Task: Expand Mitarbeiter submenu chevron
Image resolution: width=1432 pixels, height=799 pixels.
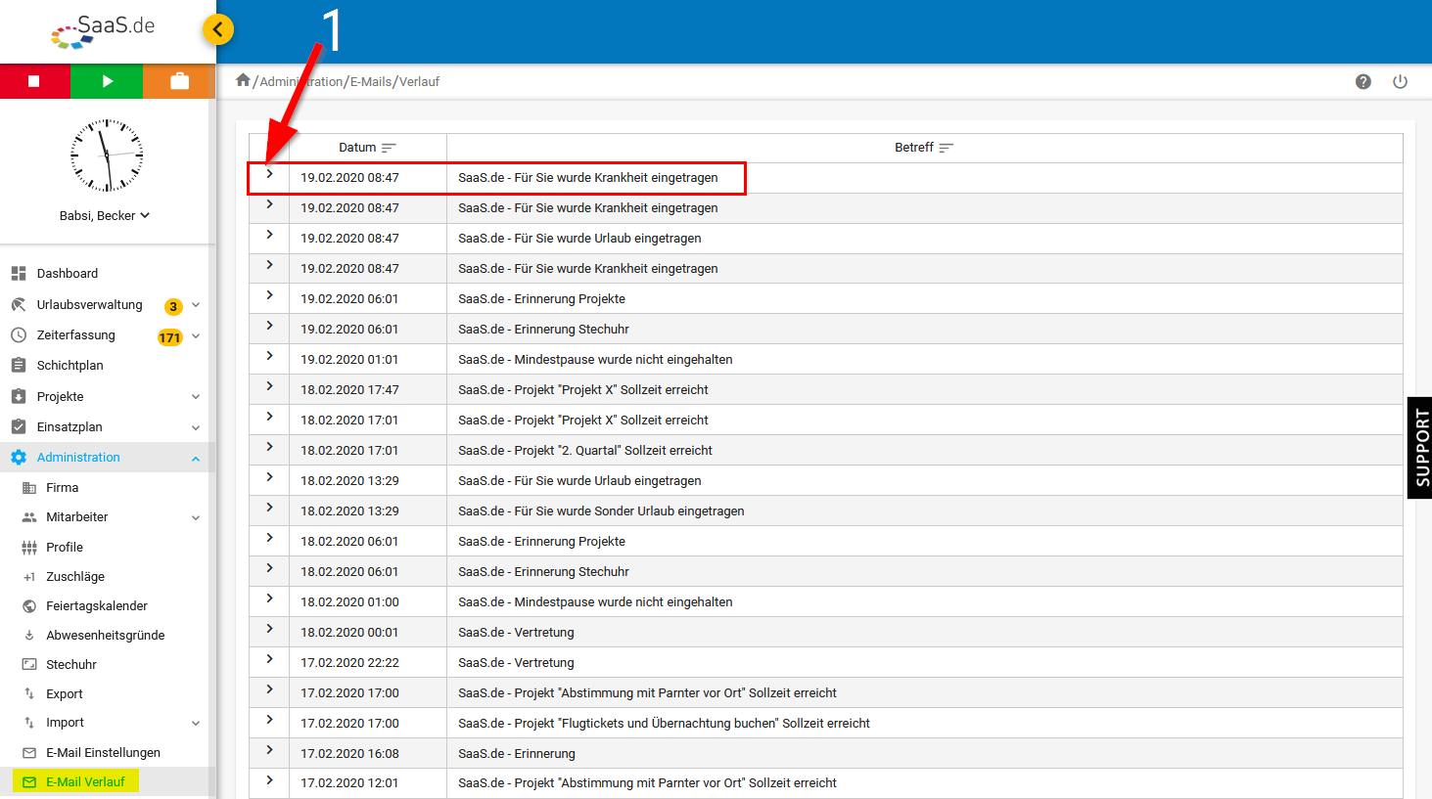Action: pos(196,517)
